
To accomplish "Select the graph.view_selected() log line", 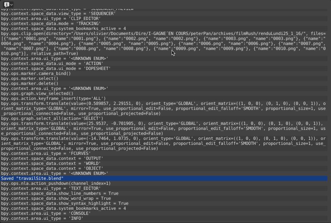I will click(x=37, y=93).
